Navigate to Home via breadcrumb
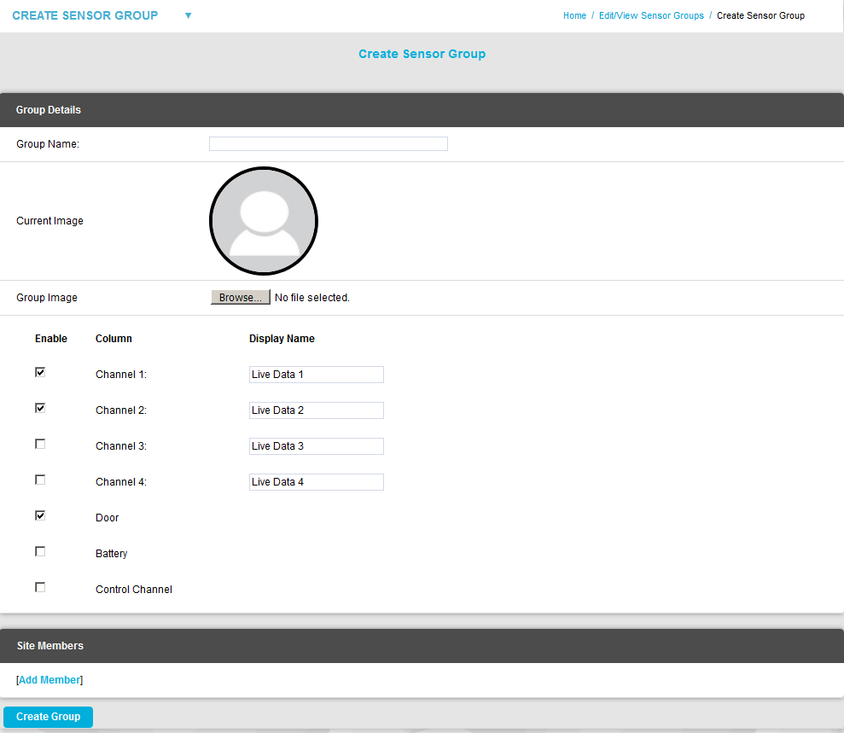This screenshot has width=844, height=733. point(574,15)
